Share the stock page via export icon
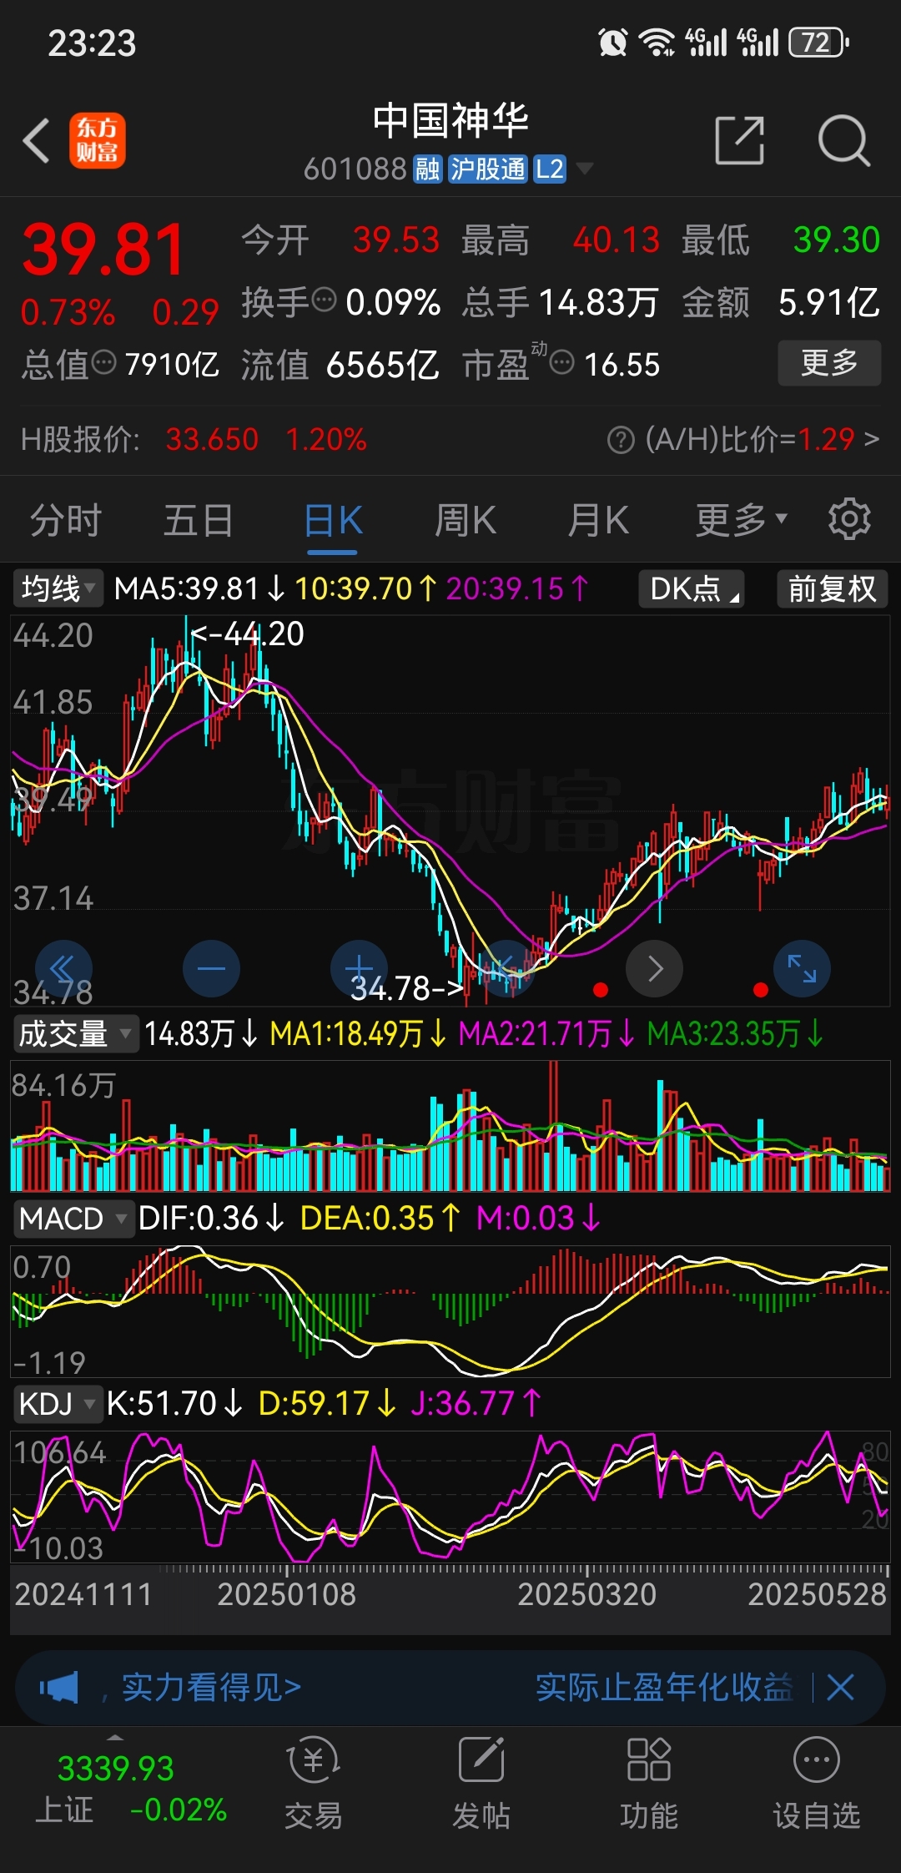Image resolution: width=901 pixels, height=1873 pixels. [x=740, y=140]
